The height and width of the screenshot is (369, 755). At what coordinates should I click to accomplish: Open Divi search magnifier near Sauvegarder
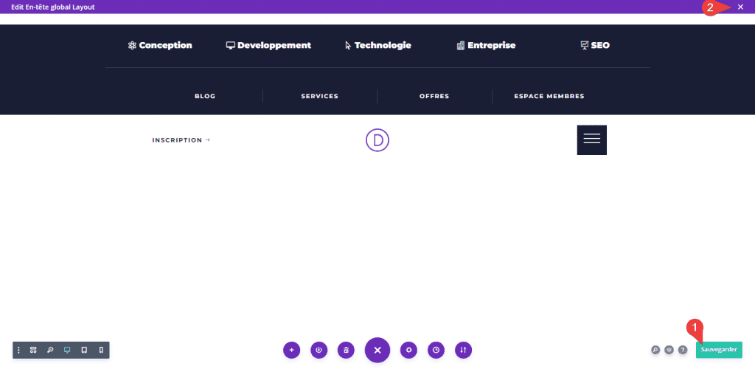(655, 351)
